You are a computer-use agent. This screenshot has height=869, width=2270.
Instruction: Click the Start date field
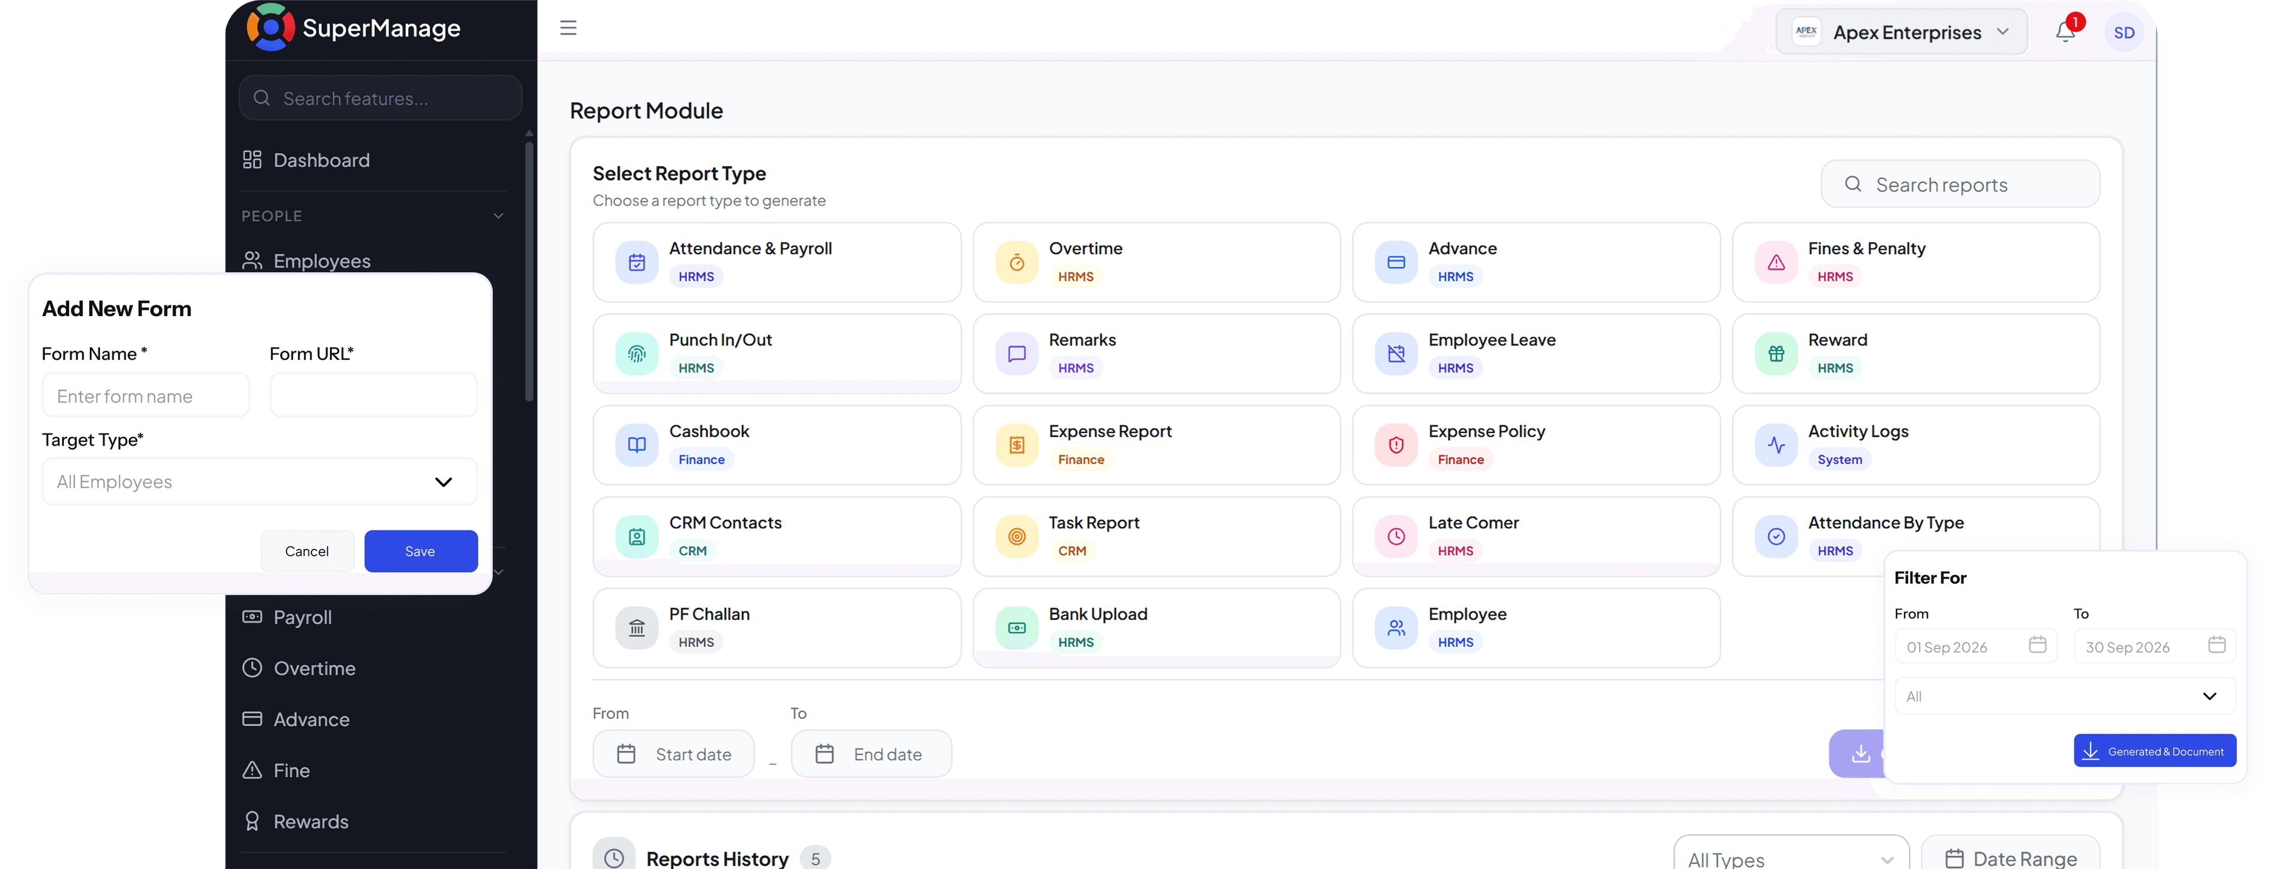coord(673,754)
